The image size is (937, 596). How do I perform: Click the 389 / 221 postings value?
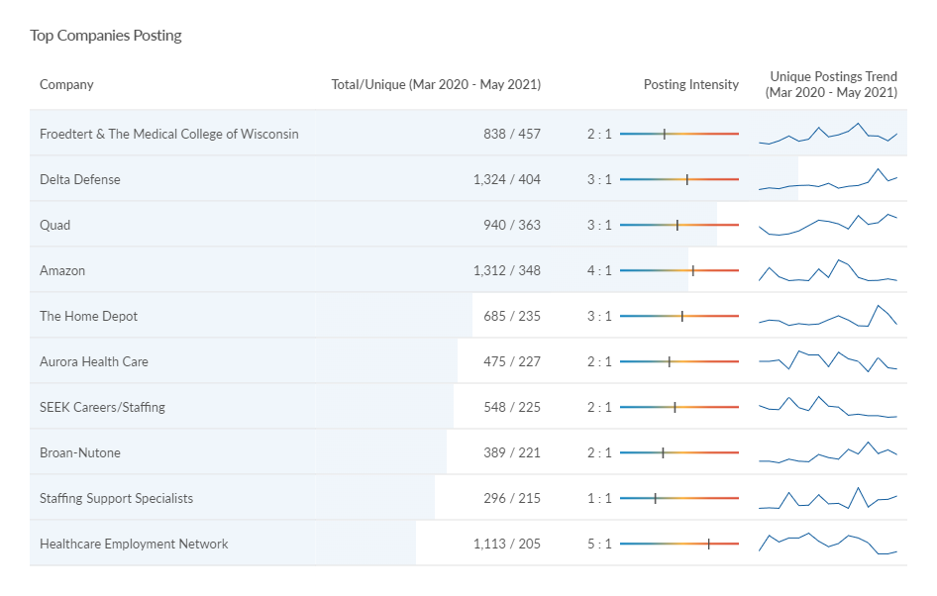[x=512, y=452]
